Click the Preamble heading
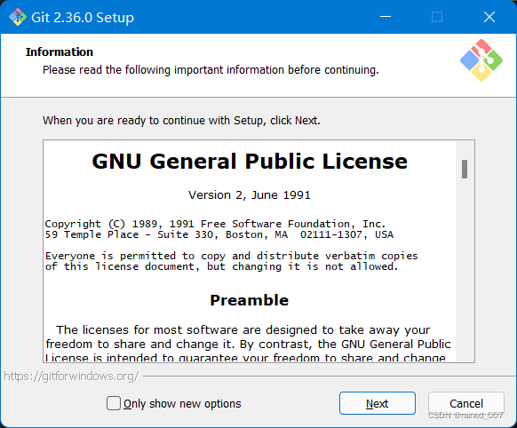 pos(250,300)
